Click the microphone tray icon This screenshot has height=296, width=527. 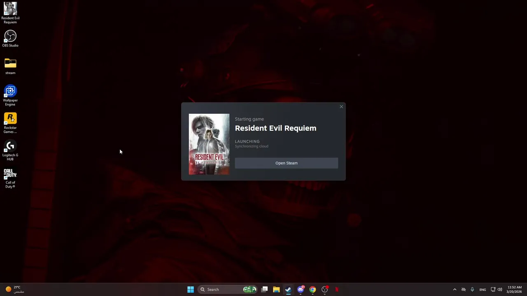coord(472,289)
